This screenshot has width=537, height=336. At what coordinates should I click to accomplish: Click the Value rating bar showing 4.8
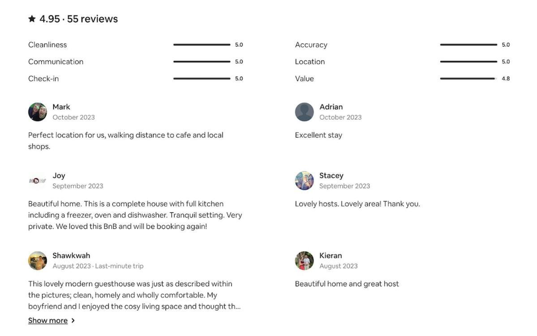tap(468, 78)
